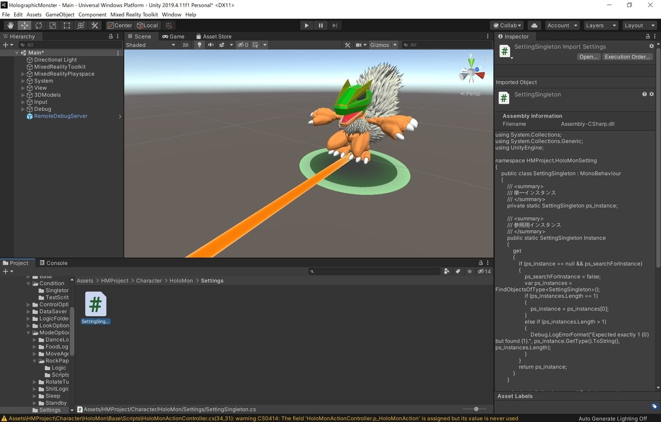
Task: Lock the Hierarchy panel
Action: pos(111,36)
